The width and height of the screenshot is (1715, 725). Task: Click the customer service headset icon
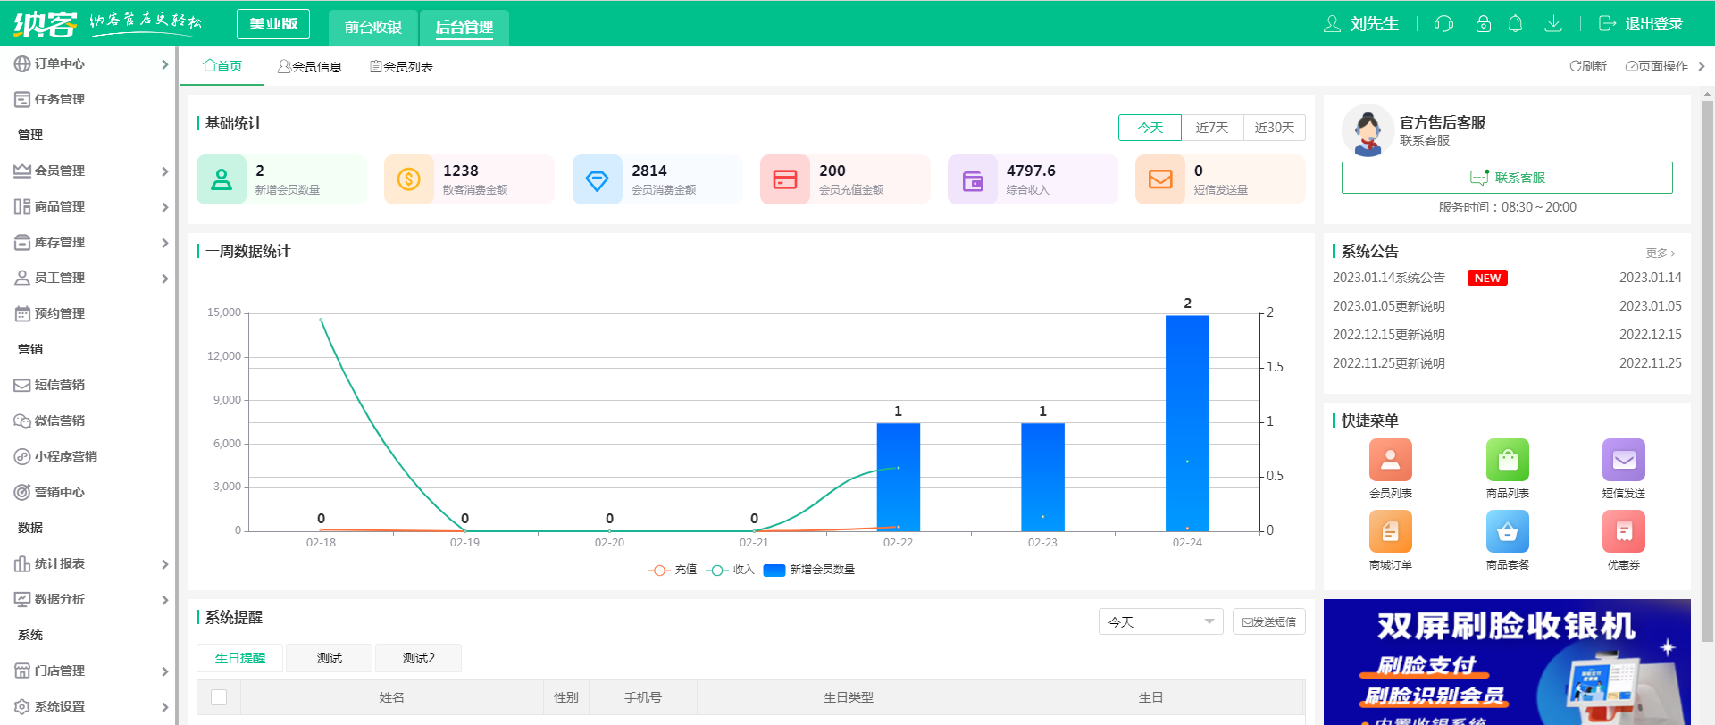click(x=1443, y=24)
